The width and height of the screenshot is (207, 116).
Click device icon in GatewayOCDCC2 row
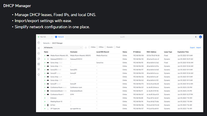point(48,59)
